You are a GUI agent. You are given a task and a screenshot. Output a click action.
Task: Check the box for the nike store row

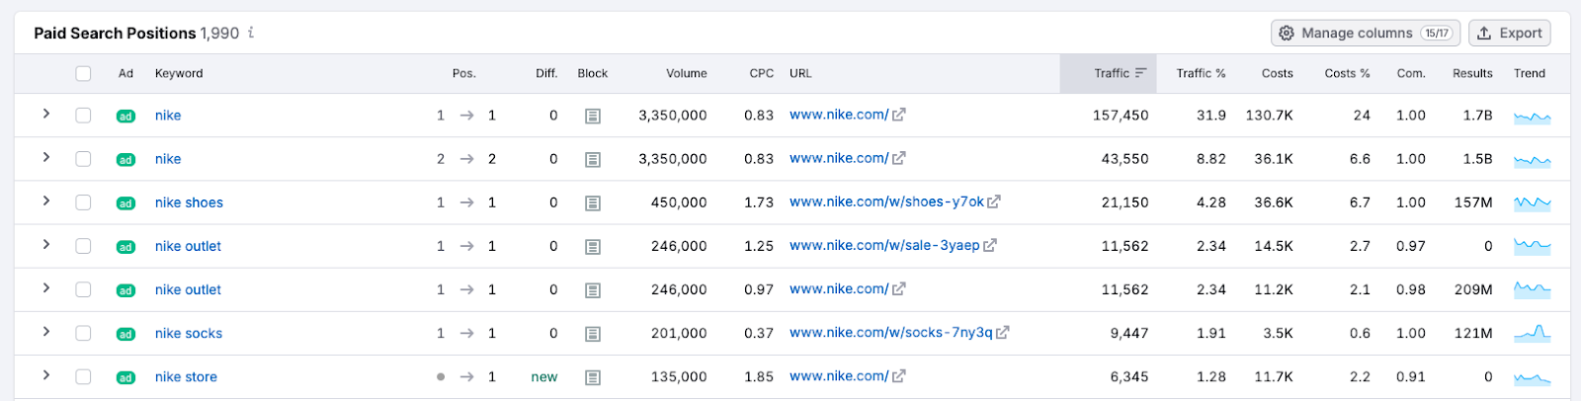[x=83, y=376]
